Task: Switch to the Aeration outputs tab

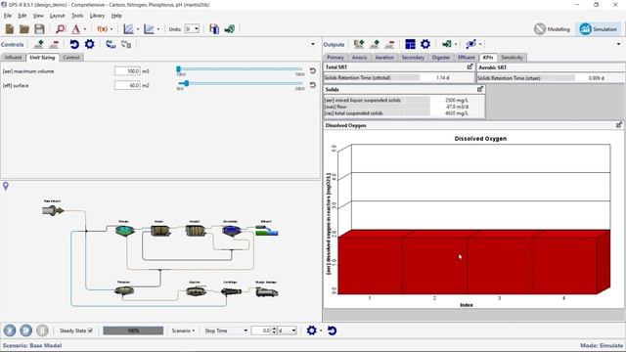Action: coord(384,58)
